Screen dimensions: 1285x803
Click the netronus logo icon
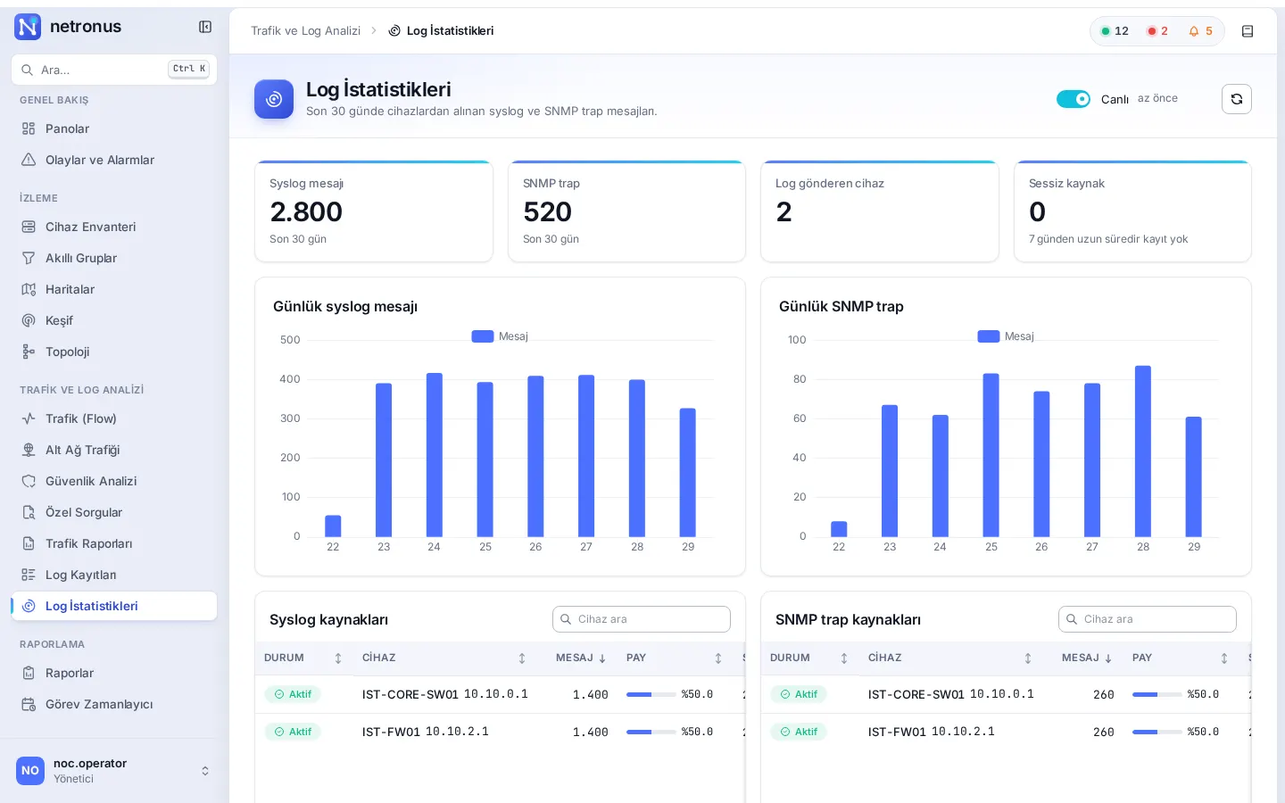click(28, 27)
